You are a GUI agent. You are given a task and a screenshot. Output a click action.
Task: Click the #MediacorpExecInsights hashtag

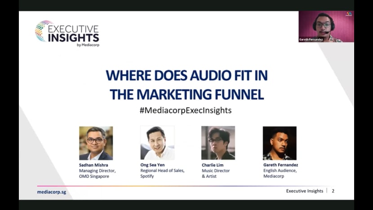pyautogui.click(x=186, y=110)
